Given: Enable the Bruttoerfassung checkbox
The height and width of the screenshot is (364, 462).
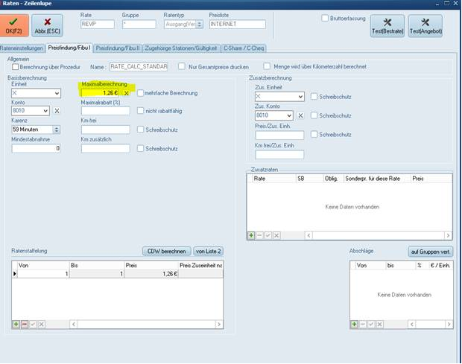Looking at the screenshot, I should [x=325, y=18].
